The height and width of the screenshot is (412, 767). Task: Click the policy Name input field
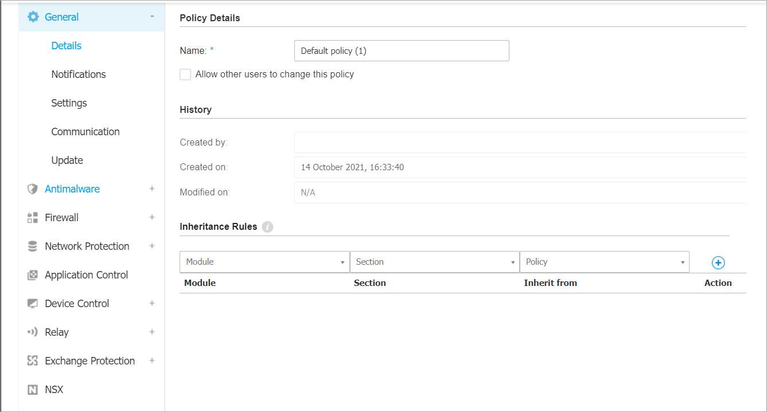pyautogui.click(x=401, y=51)
